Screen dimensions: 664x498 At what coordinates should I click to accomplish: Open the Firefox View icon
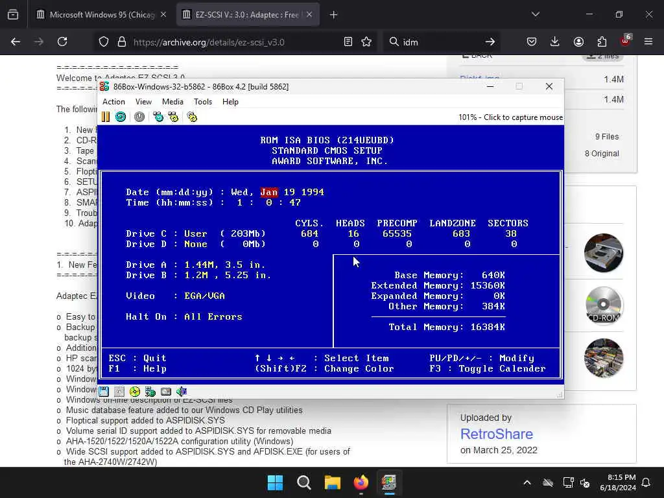(13, 15)
